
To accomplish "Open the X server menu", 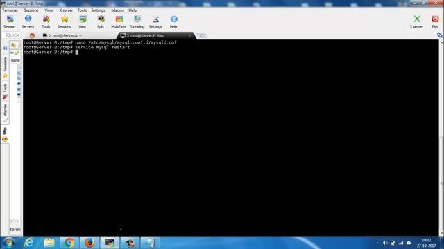I will pos(66,10).
